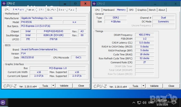Click the taskbar clock showing 7:07 PM
Screen dimensions: 181x107
tap(162, 103)
